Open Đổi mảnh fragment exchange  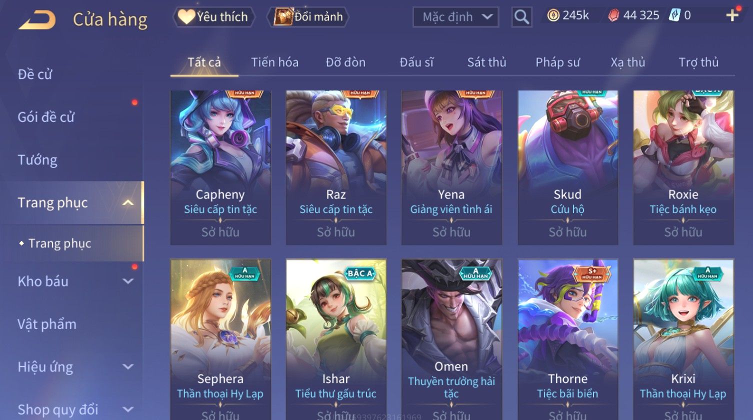click(x=308, y=17)
